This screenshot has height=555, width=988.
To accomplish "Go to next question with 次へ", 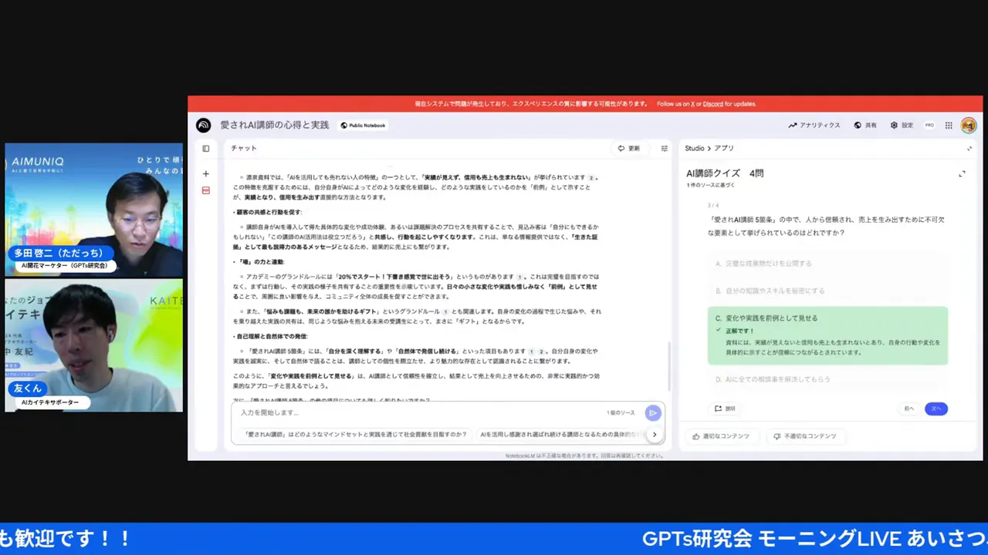I will click(x=936, y=409).
